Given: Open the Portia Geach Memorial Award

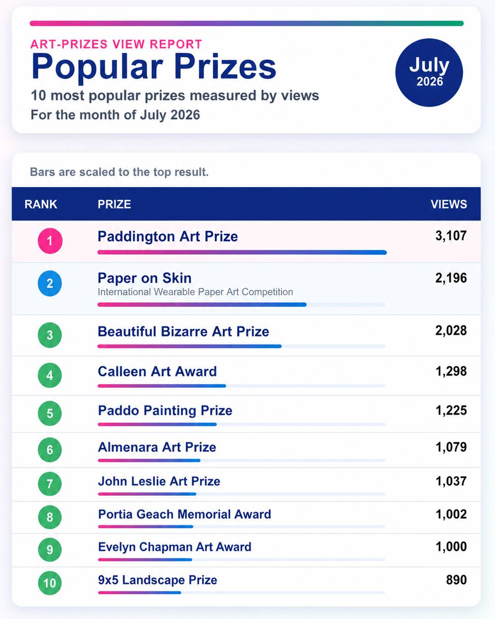Looking at the screenshot, I should coord(185,514).
